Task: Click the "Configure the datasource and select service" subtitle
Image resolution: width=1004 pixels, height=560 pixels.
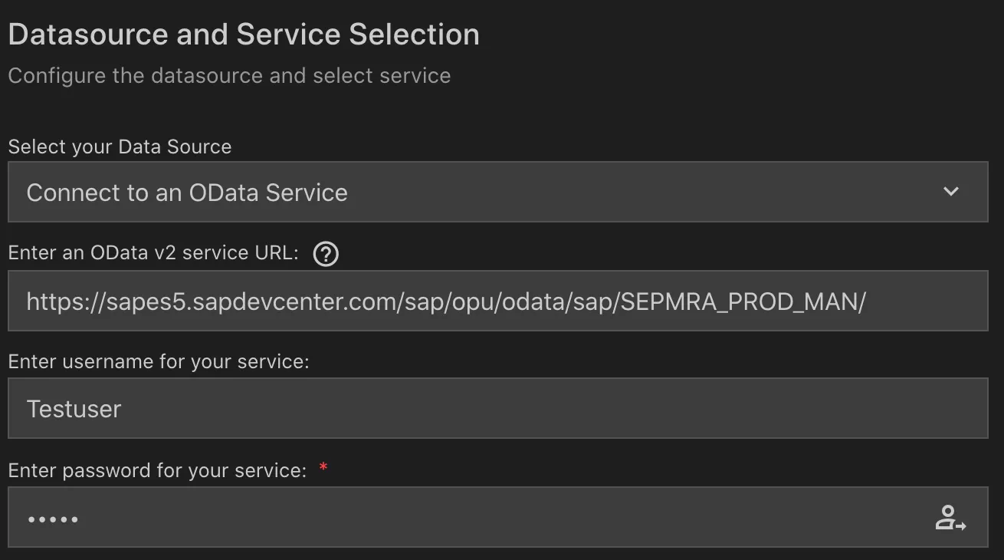Action: pyautogui.click(x=229, y=76)
